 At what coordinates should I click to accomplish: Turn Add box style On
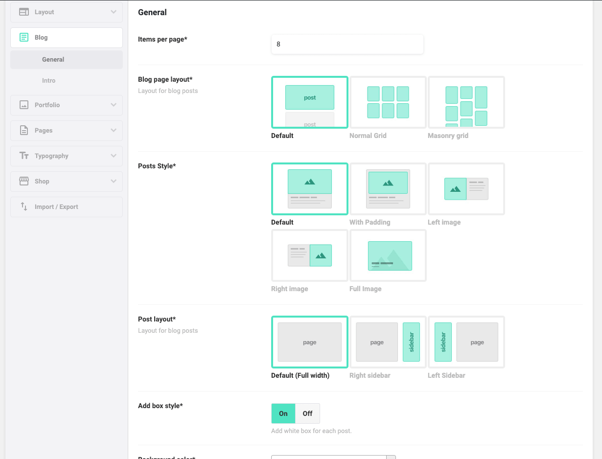click(x=283, y=413)
